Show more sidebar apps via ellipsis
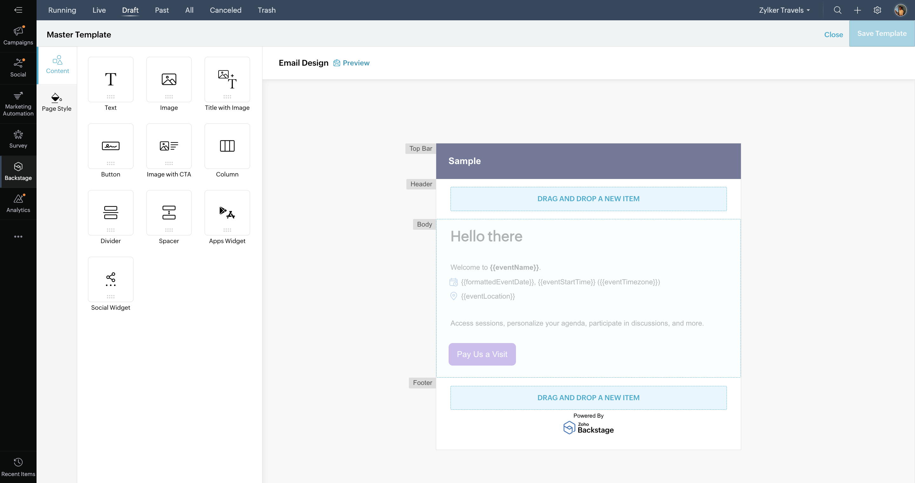The width and height of the screenshot is (915, 483). tap(18, 236)
